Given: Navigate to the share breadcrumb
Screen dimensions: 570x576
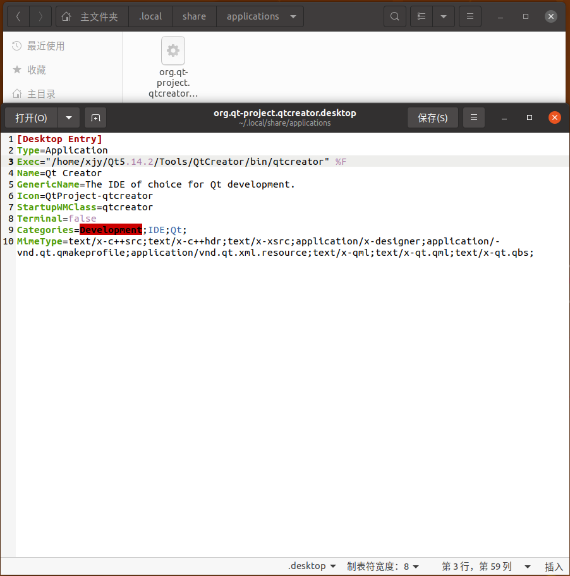Looking at the screenshot, I should [194, 16].
